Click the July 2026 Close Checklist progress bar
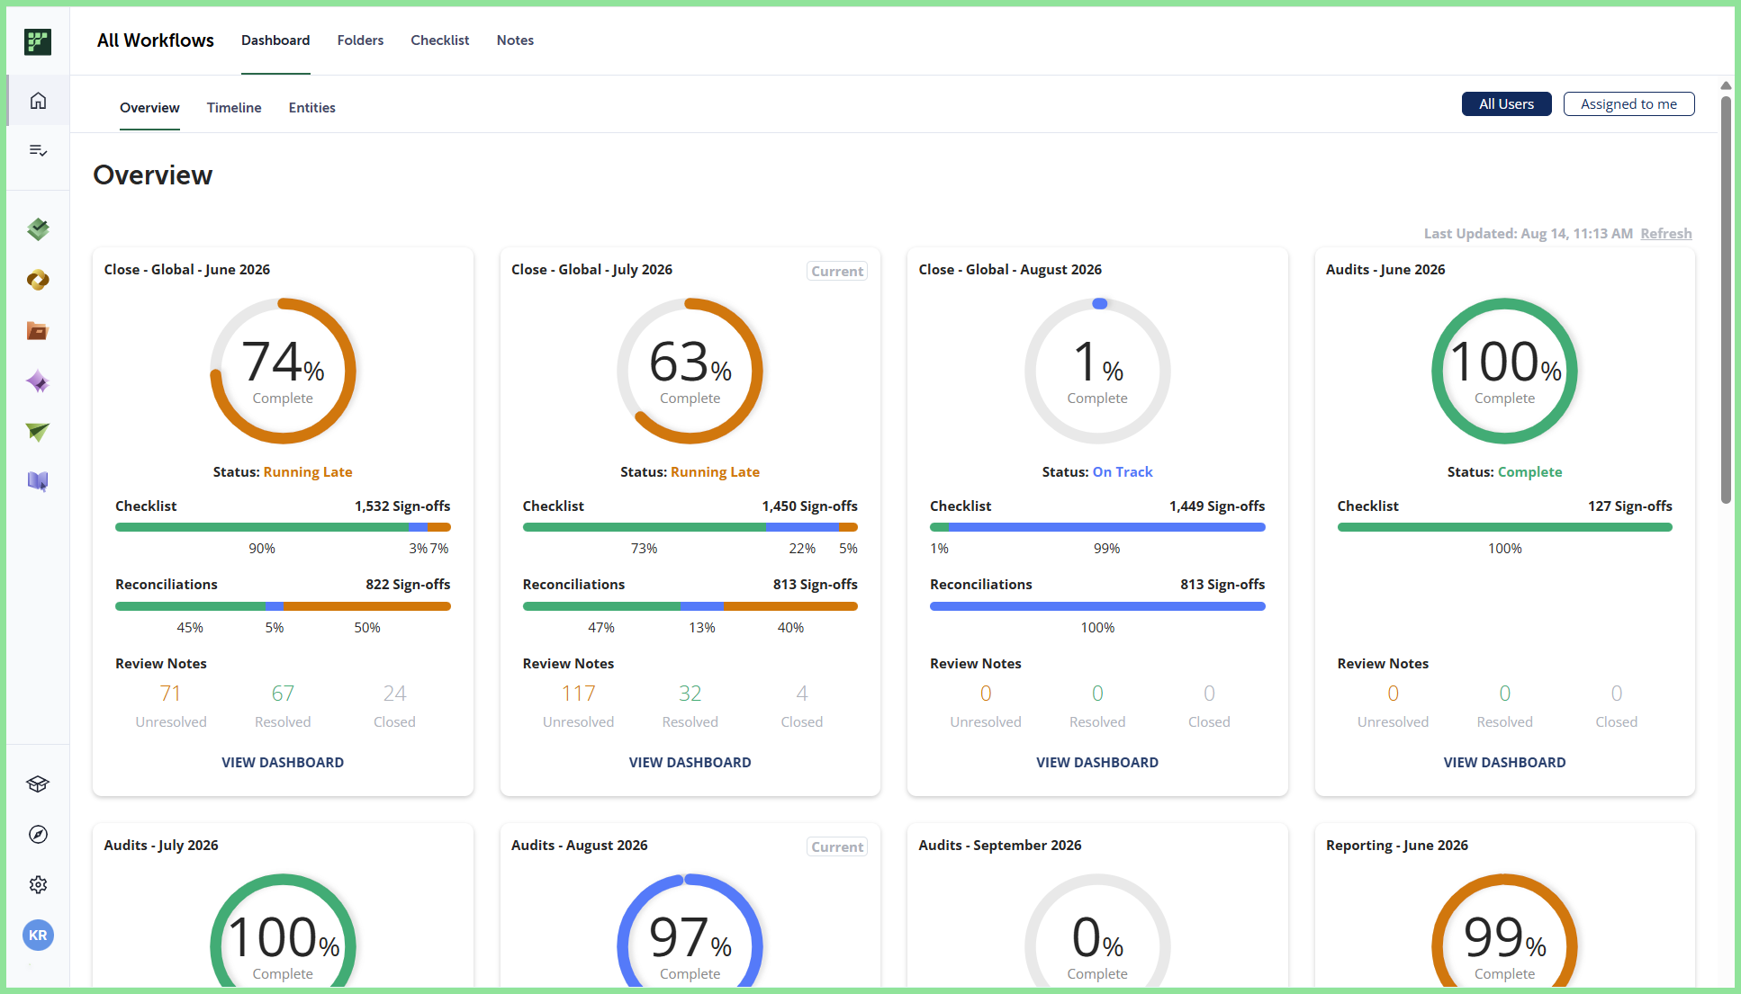1741x994 pixels. click(x=690, y=528)
